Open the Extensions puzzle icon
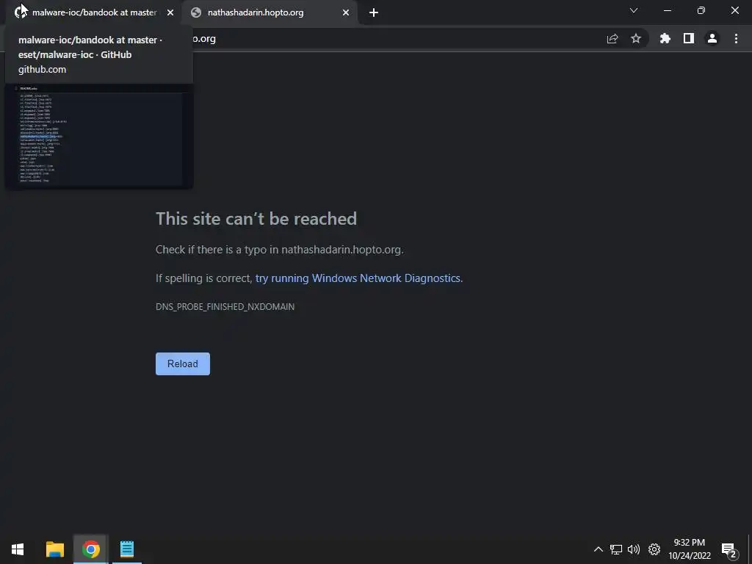752x564 pixels. 665,39
